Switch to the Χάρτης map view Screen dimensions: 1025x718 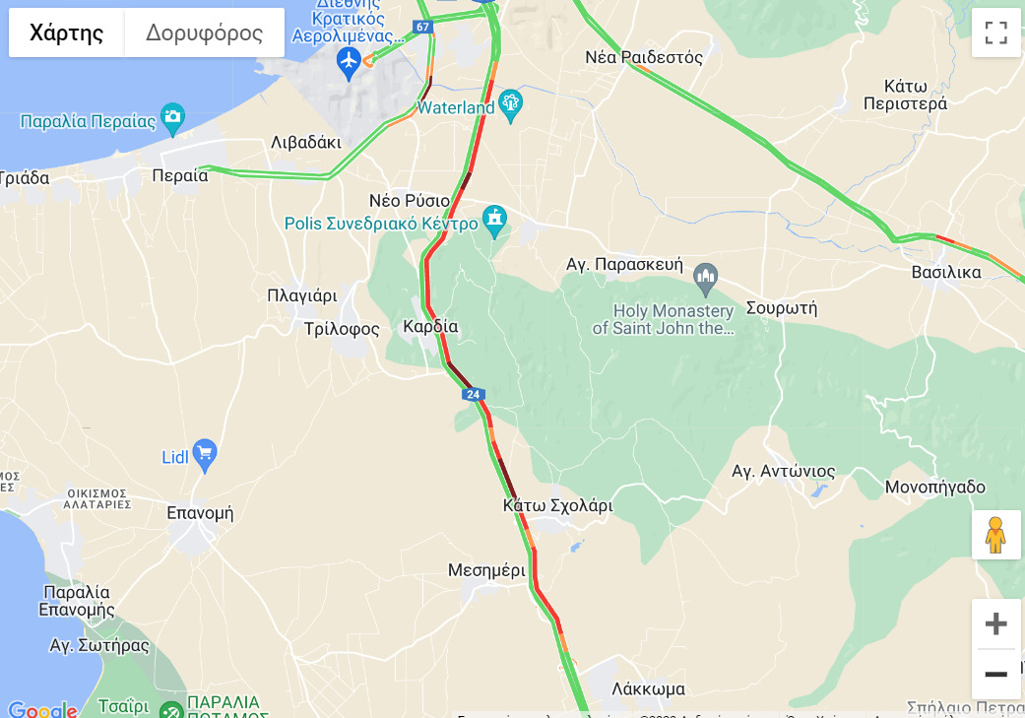pos(66,33)
